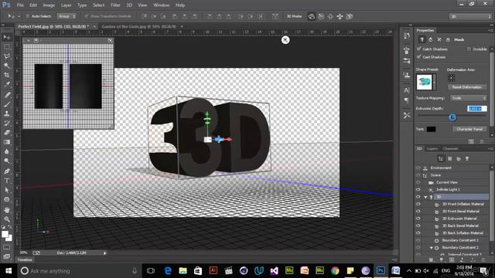495x278 pixels.
Task: Click the foreground color swatch in toolbar
Action: pos(5,234)
